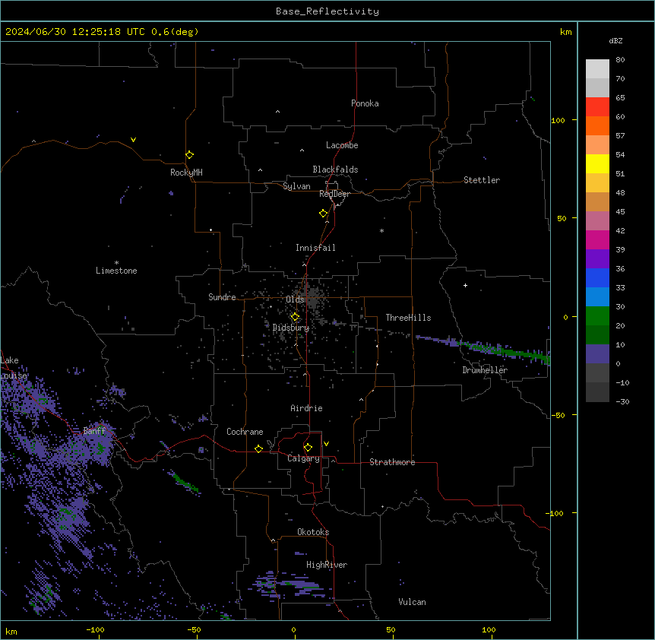Select the Okotoks city label
This screenshot has height=640, width=655.
[x=313, y=532]
